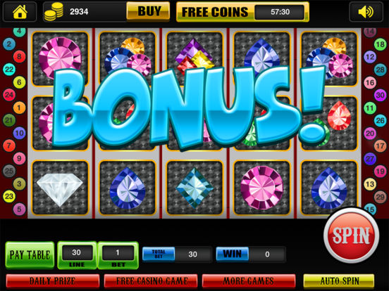The height and width of the screenshot is (291, 389).
Task: Enable Auto Spin mode
Action: coord(339,281)
